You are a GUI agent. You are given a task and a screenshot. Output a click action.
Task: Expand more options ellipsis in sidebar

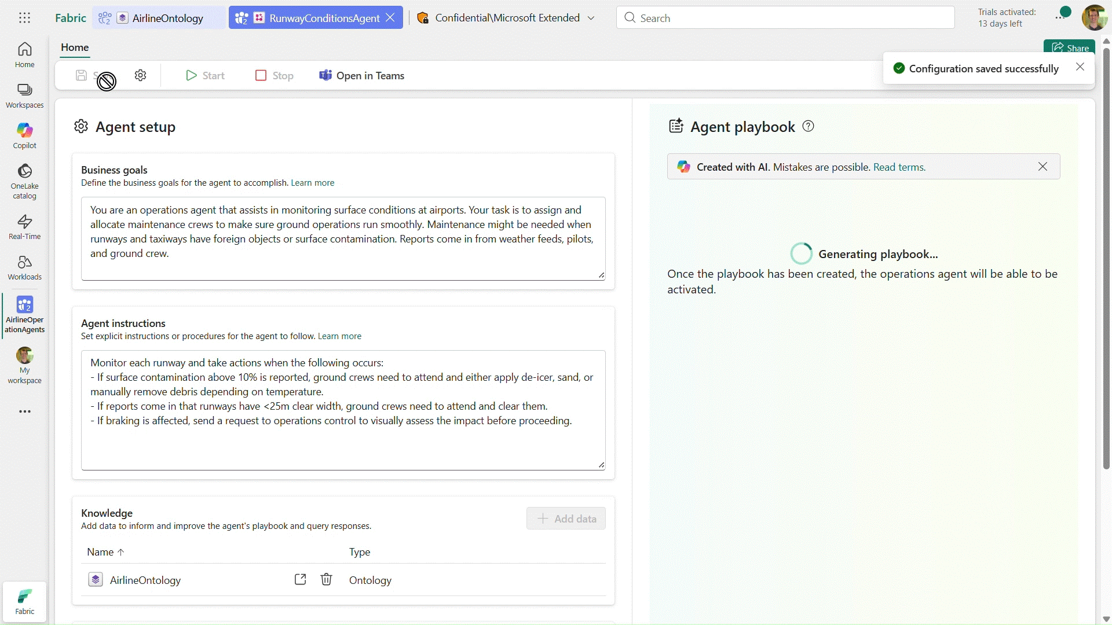pyautogui.click(x=24, y=411)
